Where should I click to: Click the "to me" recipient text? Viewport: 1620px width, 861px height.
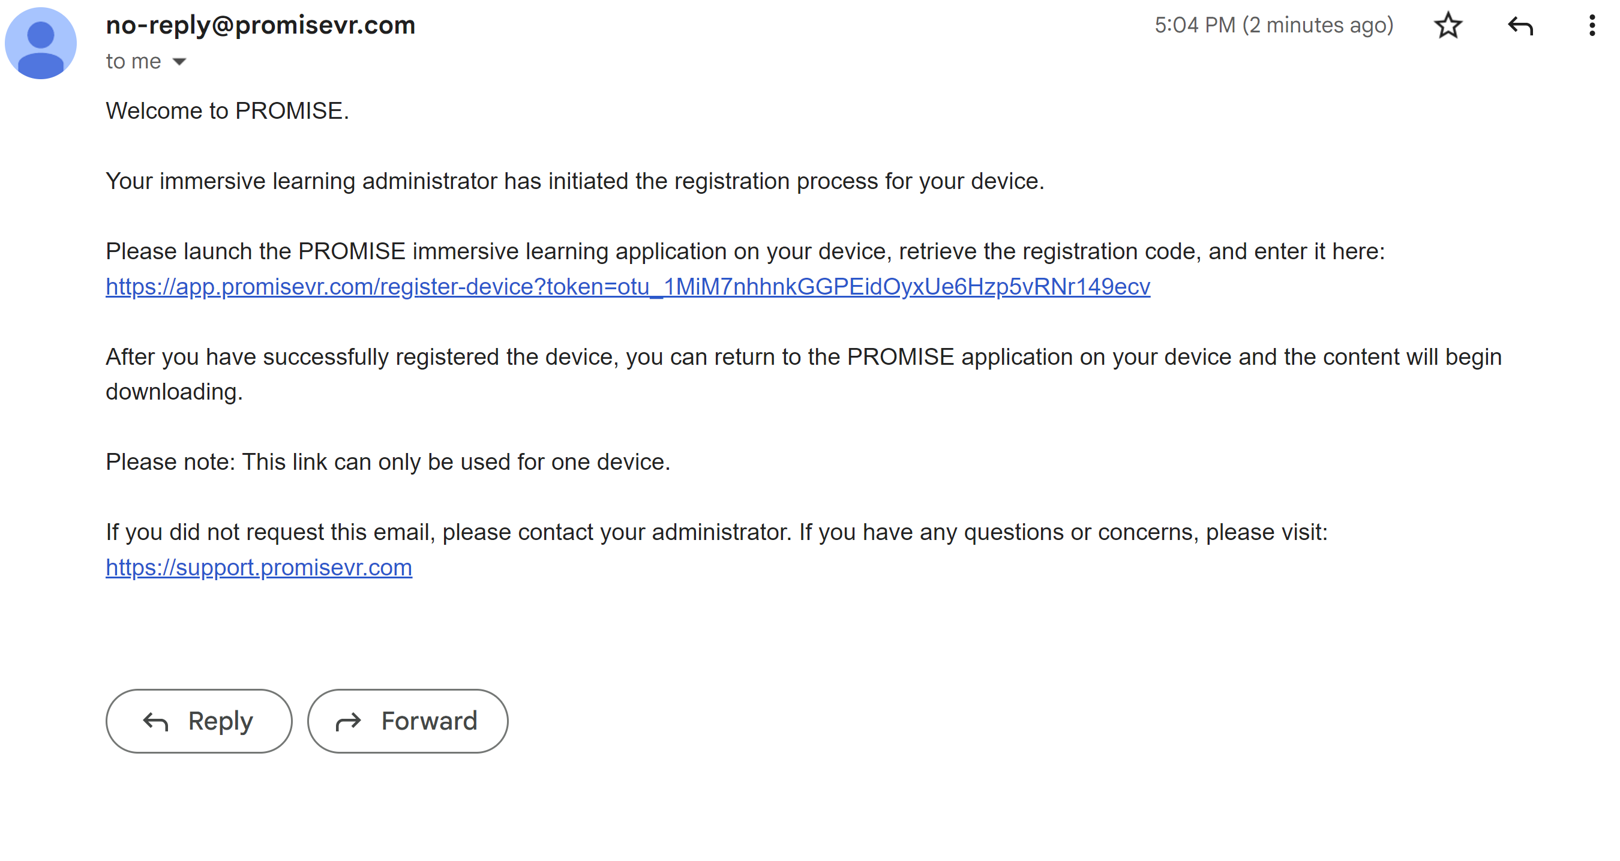coord(133,62)
